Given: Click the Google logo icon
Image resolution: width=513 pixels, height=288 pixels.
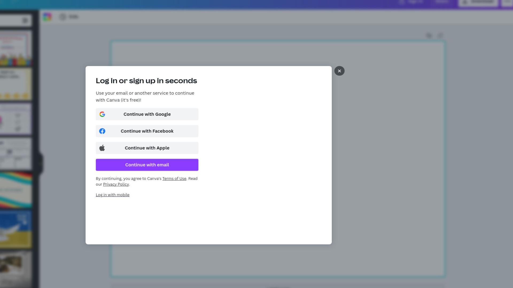Looking at the screenshot, I should point(102,114).
